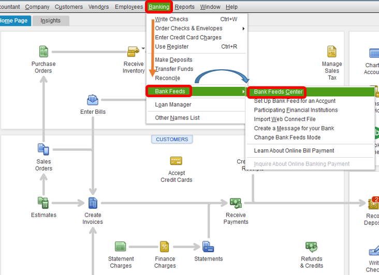Click the Sales Orders icon
Screen dimensions: 379x275
(x=43, y=149)
